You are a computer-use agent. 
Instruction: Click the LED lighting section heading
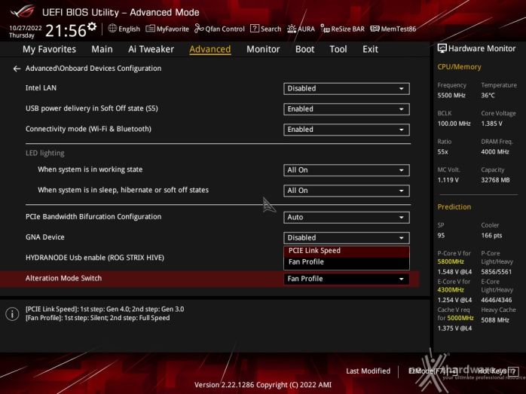click(x=45, y=153)
